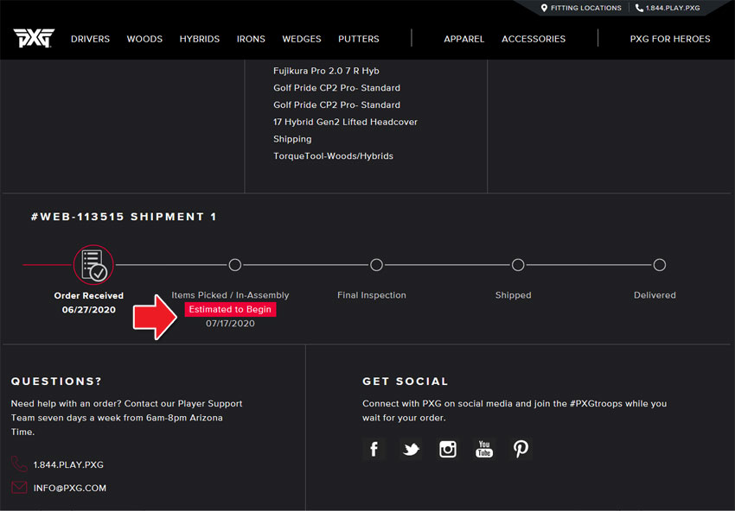Click the #WEB-113515 SHIPMENT 1 heading

click(124, 217)
